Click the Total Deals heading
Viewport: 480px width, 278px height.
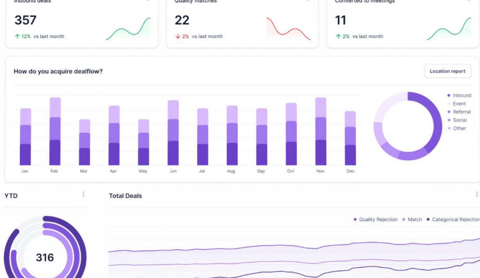[x=125, y=196]
